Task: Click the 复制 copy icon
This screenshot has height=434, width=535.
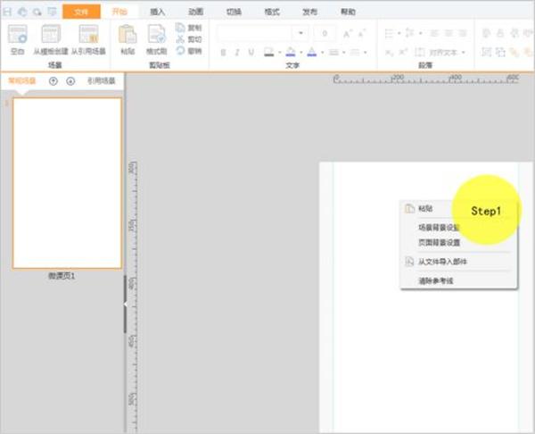Action: 180,28
